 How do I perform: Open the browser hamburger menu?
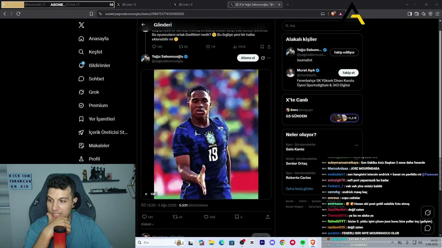pos(438,14)
